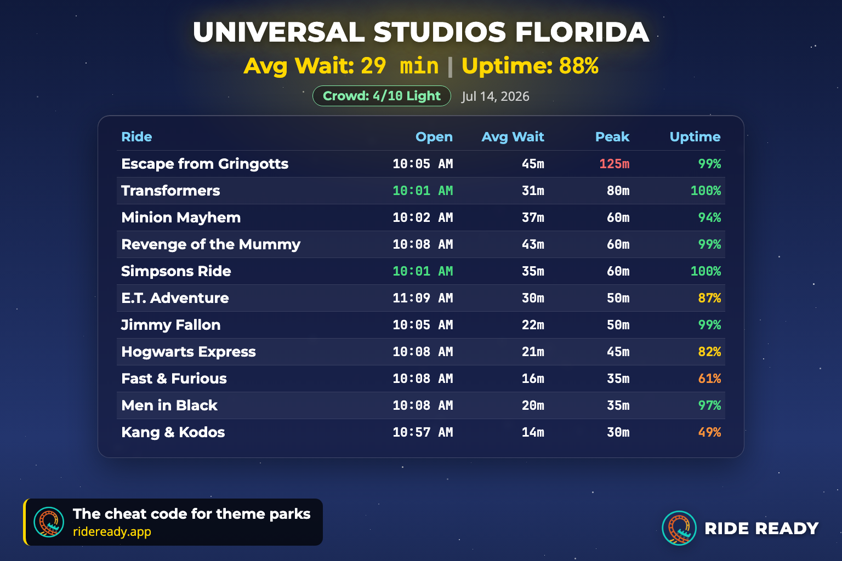
Task: Click the Crowd: 4/10 Light badge
Action: click(382, 96)
